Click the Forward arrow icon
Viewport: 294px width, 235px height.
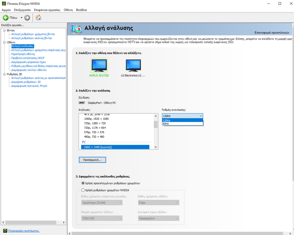27,18
